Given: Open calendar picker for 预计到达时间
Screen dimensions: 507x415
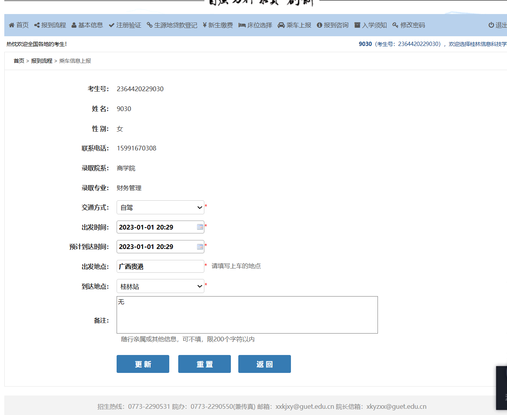Looking at the screenshot, I should (200, 247).
